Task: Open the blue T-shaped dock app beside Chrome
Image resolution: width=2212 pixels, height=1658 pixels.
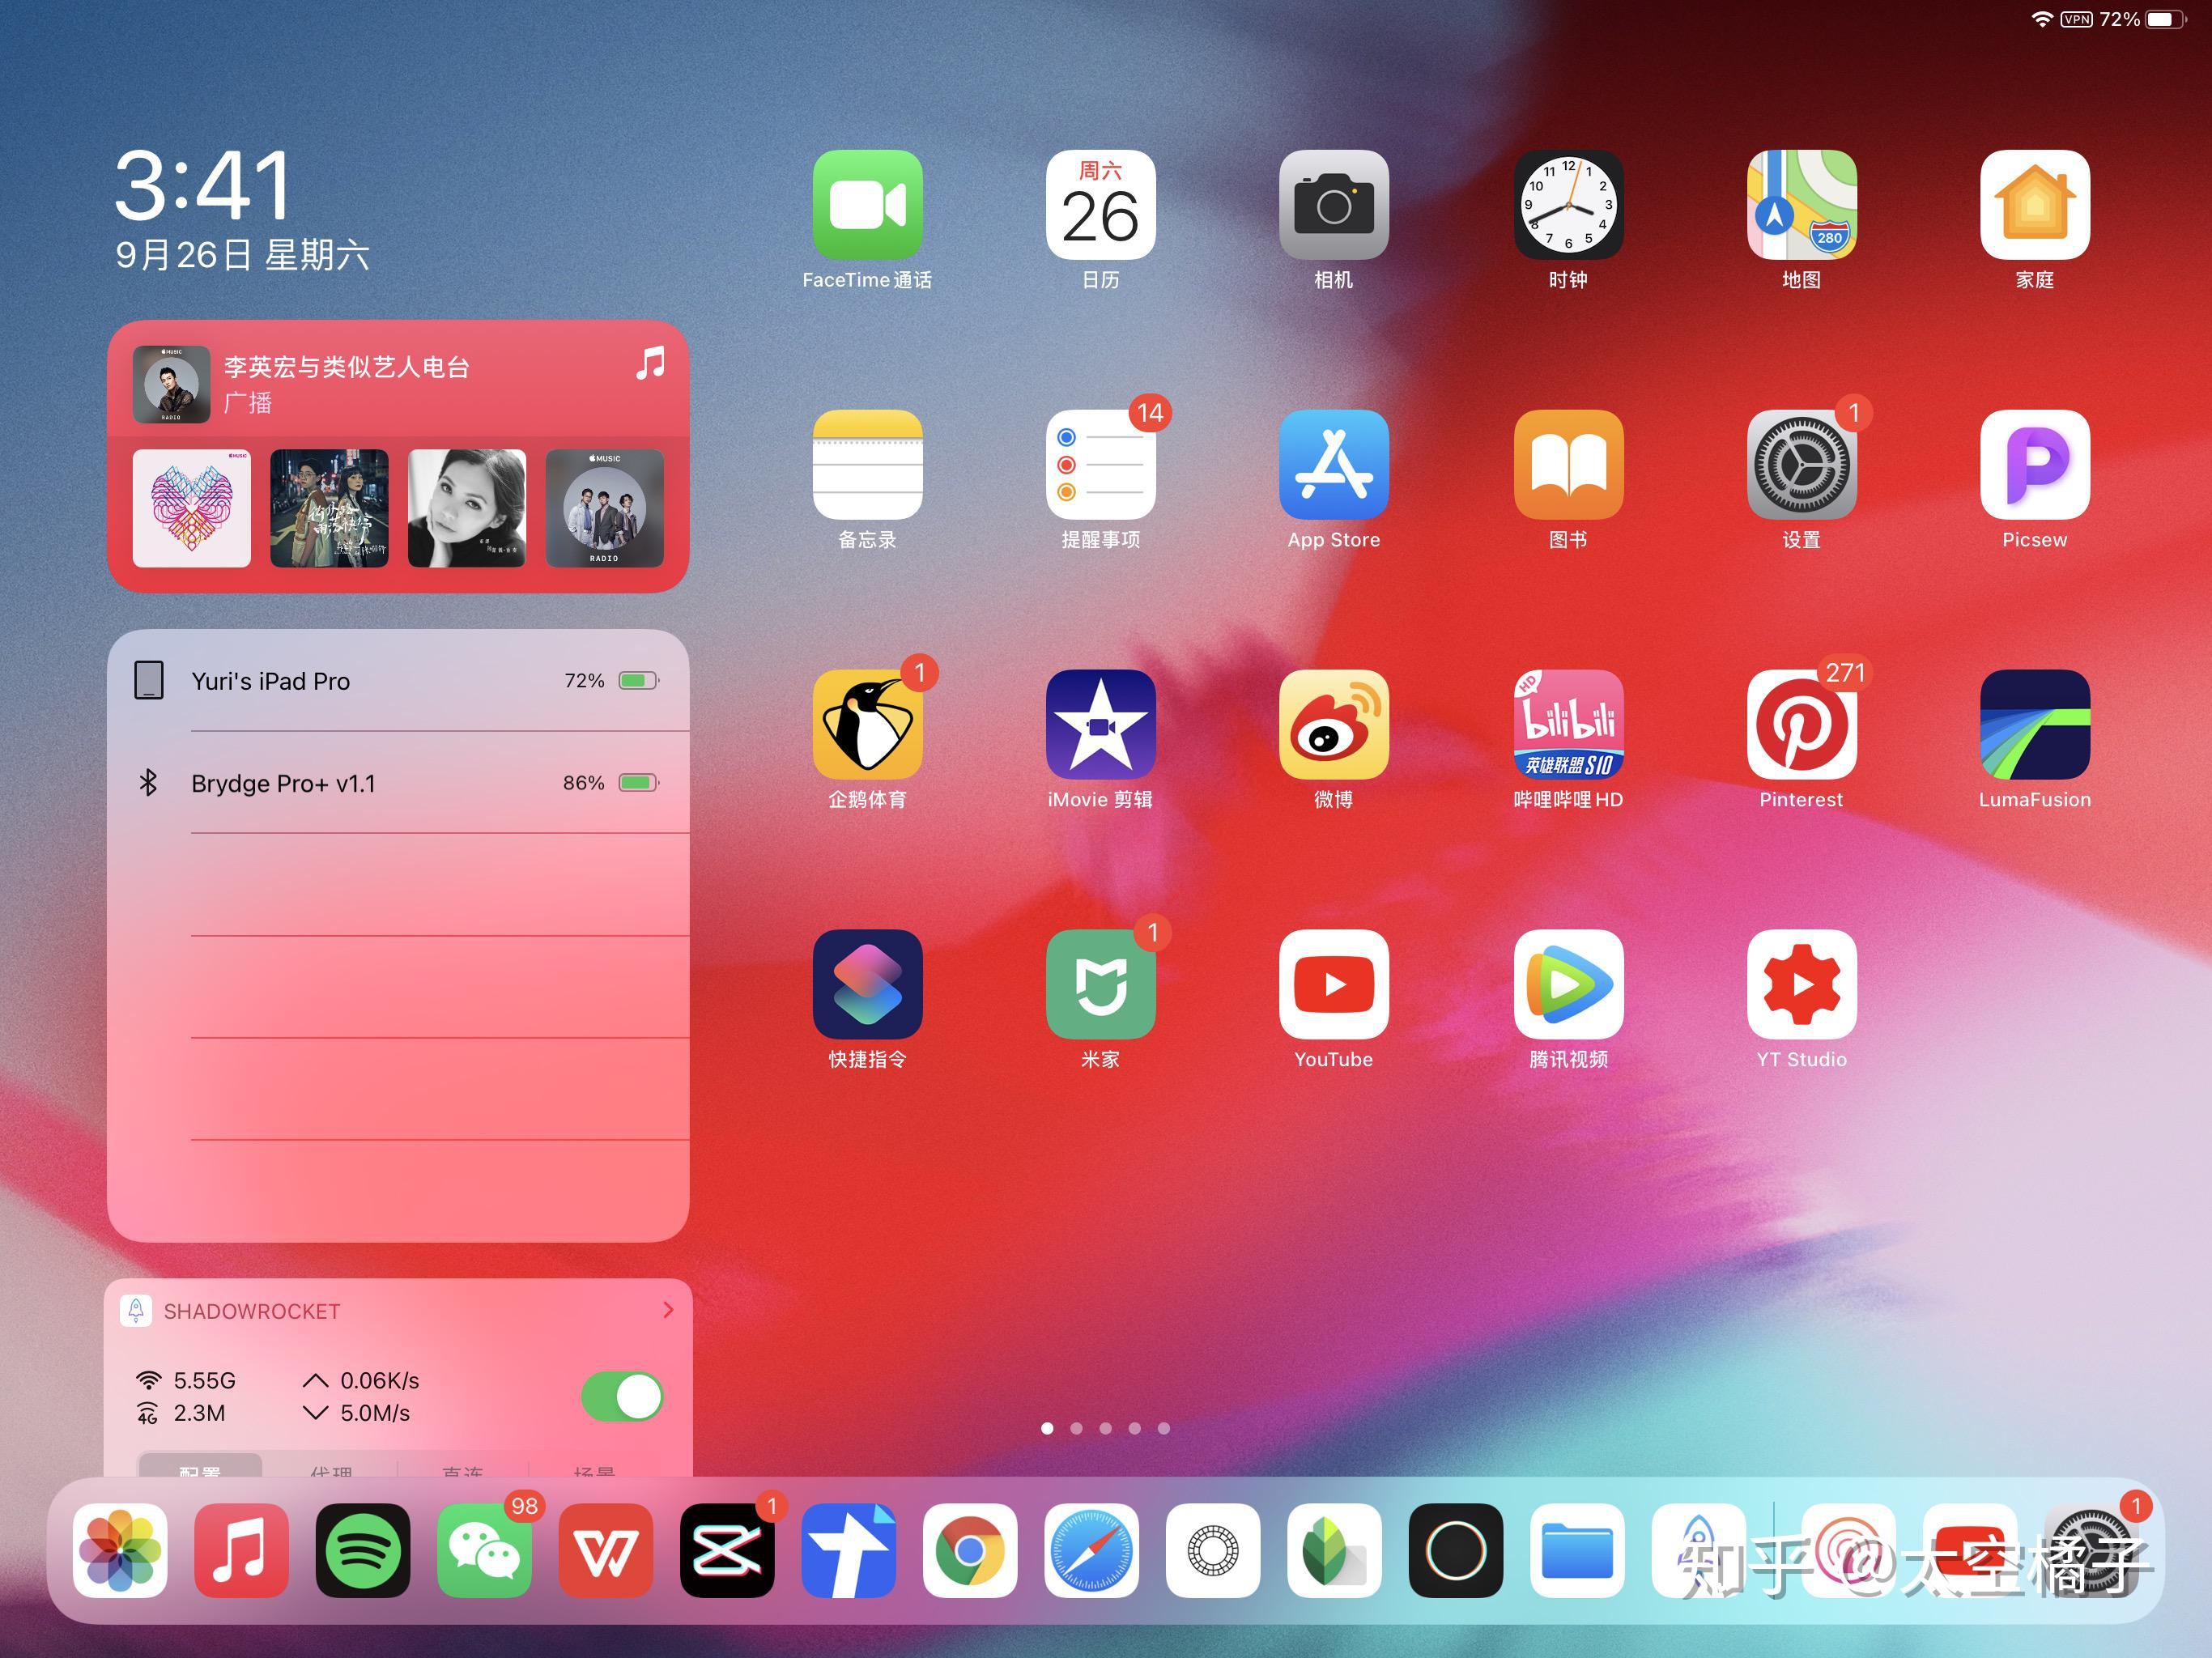Action: click(x=848, y=1550)
